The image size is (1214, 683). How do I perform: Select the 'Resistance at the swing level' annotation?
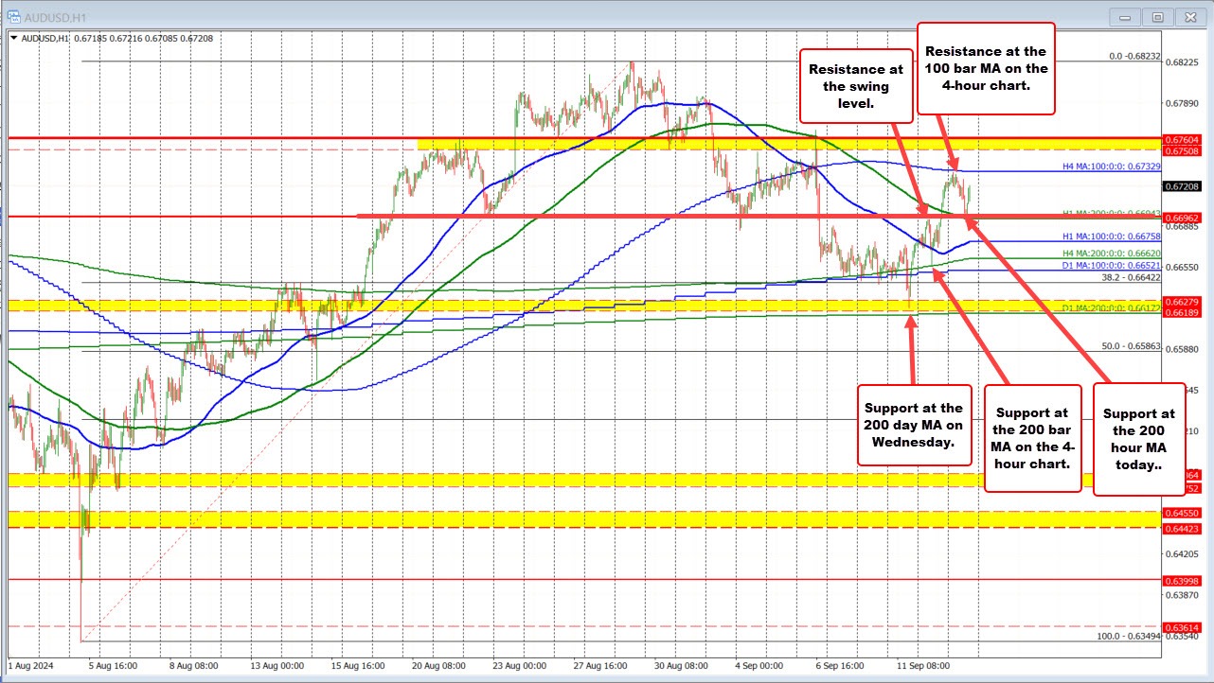pos(855,84)
